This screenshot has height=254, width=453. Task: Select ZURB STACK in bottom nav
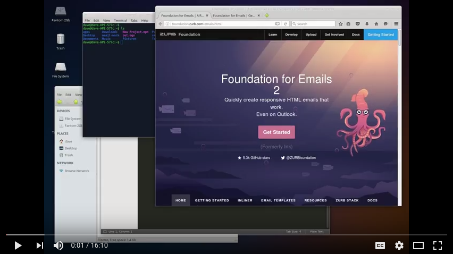347,200
